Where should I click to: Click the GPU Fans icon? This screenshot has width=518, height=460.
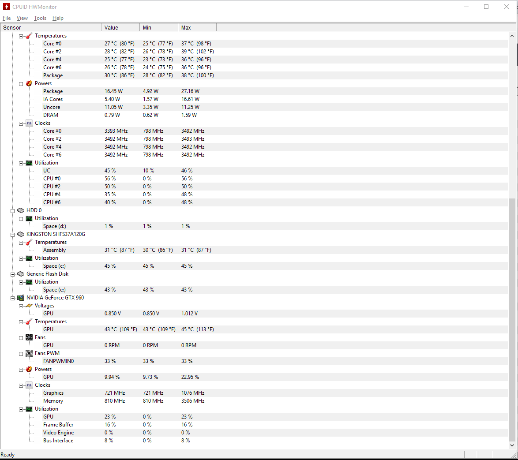[x=29, y=337]
